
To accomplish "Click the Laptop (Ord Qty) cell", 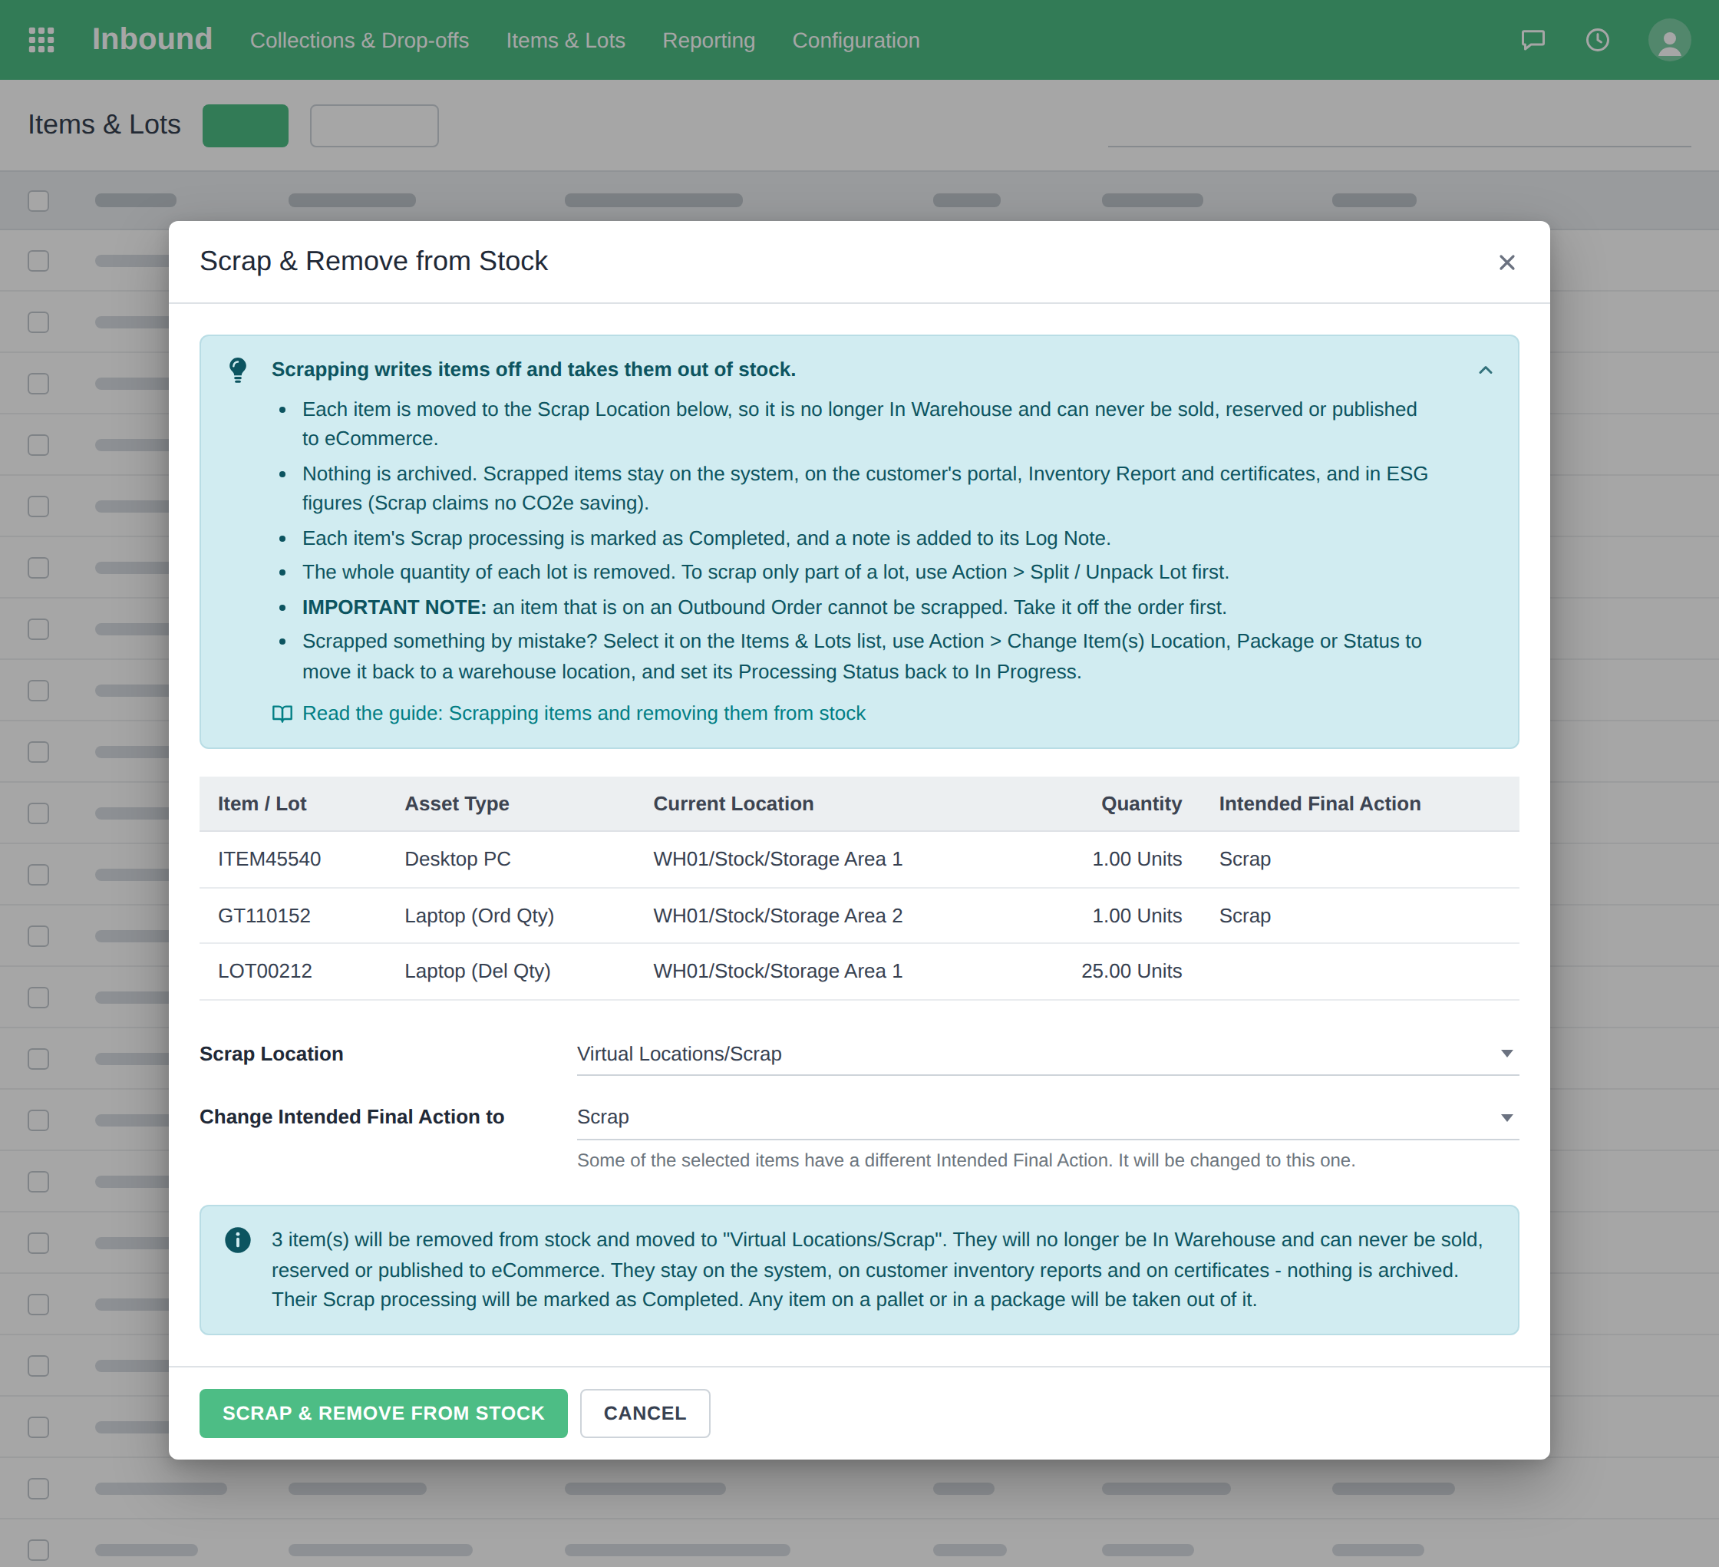I will pos(479,915).
